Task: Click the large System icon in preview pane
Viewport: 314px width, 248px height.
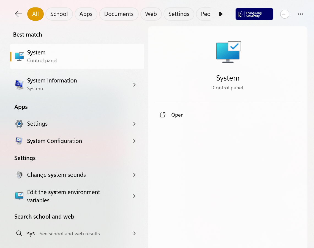Action: click(x=228, y=52)
